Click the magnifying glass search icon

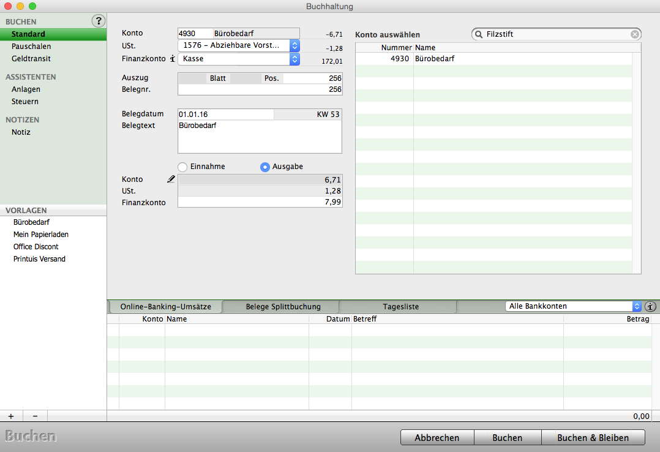point(479,34)
